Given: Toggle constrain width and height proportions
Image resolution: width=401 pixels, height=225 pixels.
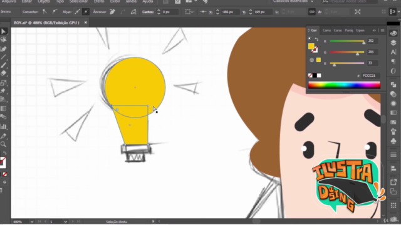Looking at the screenshot, I should (x=311, y=12).
